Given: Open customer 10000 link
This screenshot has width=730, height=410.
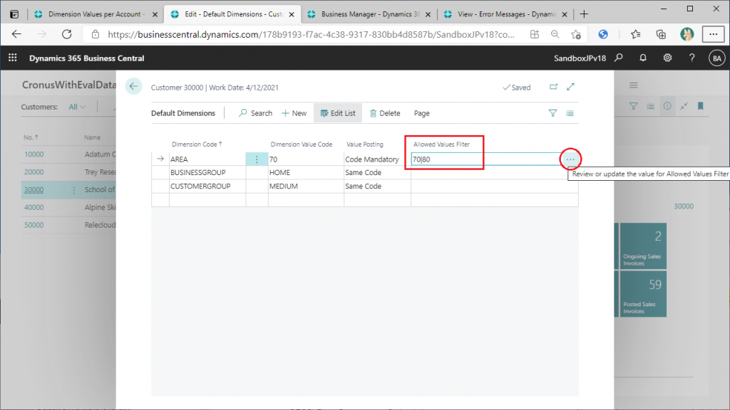Looking at the screenshot, I should click(x=34, y=154).
